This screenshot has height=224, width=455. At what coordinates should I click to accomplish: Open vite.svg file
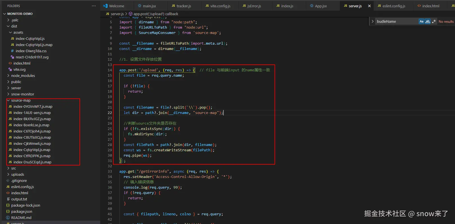point(19,69)
